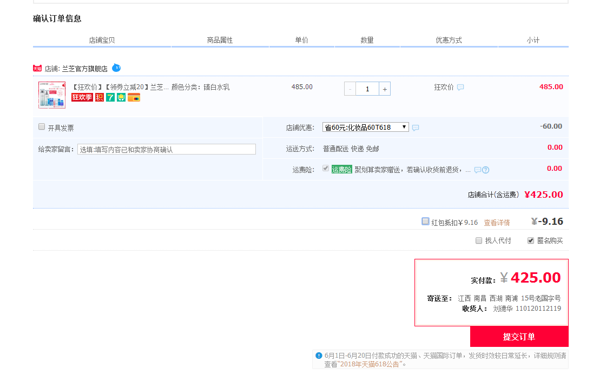Submit order with 提交订单 button
This screenshot has height=375, width=606.
(519, 337)
